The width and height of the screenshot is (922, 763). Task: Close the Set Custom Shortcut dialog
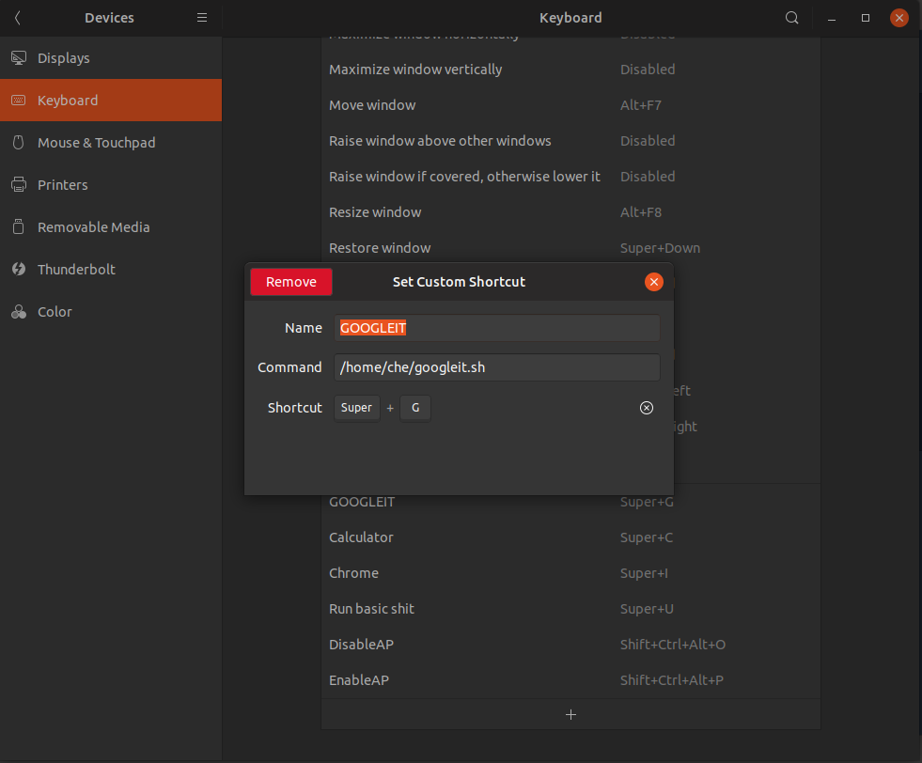click(x=654, y=282)
